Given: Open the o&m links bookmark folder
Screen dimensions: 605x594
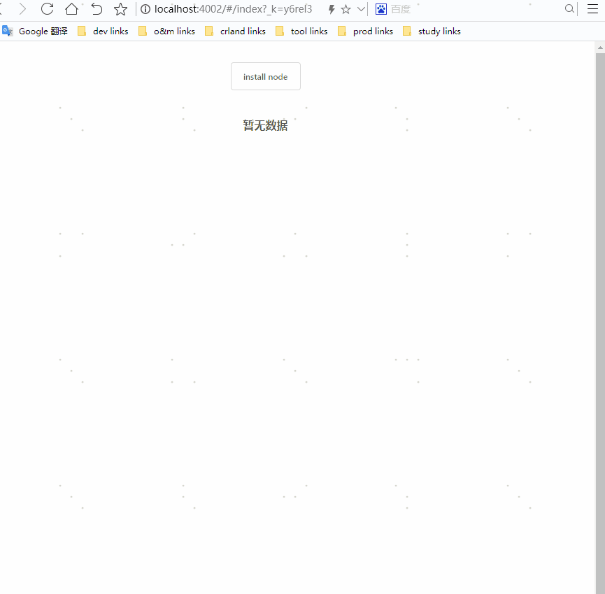Looking at the screenshot, I should click(166, 31).
